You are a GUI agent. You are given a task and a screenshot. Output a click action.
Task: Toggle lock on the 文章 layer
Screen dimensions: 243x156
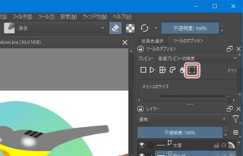[x=217, y=145]
